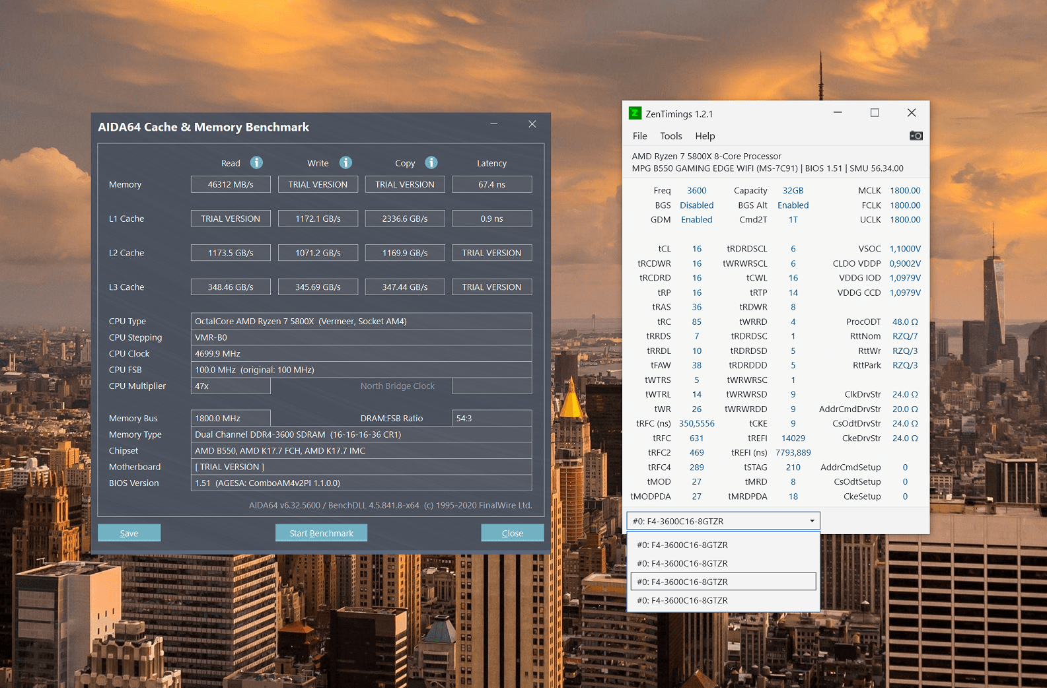
Task: Click the tREFI value 14029
Action: coord(793,438)
